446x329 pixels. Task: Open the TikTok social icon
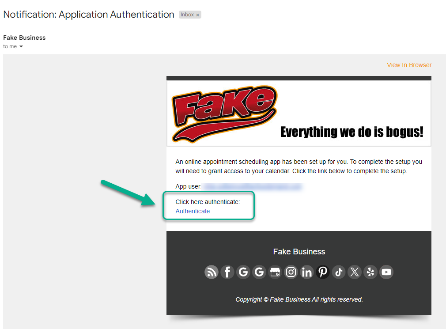pyautogui.click(x=339, y=272)
